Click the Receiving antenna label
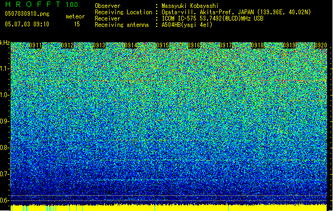Image resolution: width=333 pixels, height=211 pixels. [x=122, y=25]
